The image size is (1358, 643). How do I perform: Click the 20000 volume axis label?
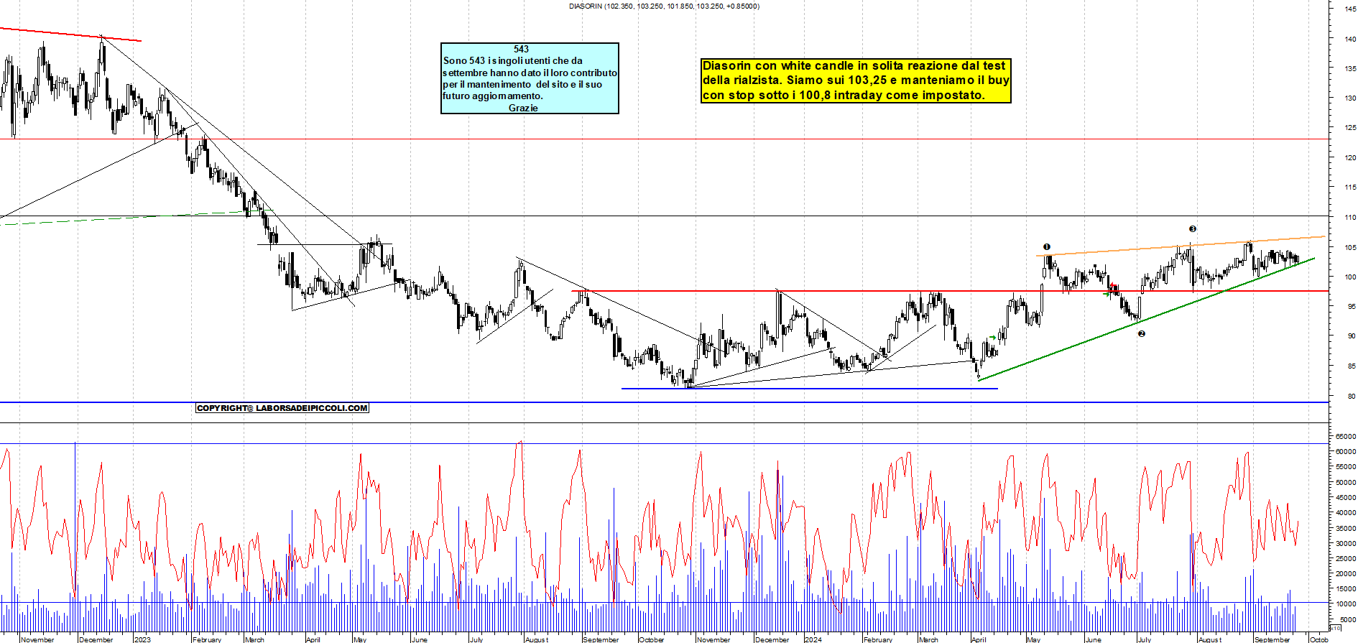1347,573
